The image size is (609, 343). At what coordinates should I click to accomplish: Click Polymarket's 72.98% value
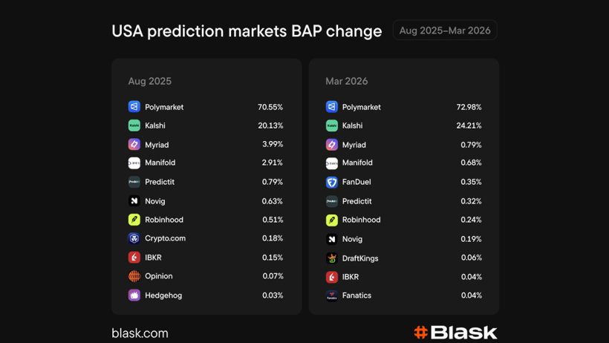(469, 107)
